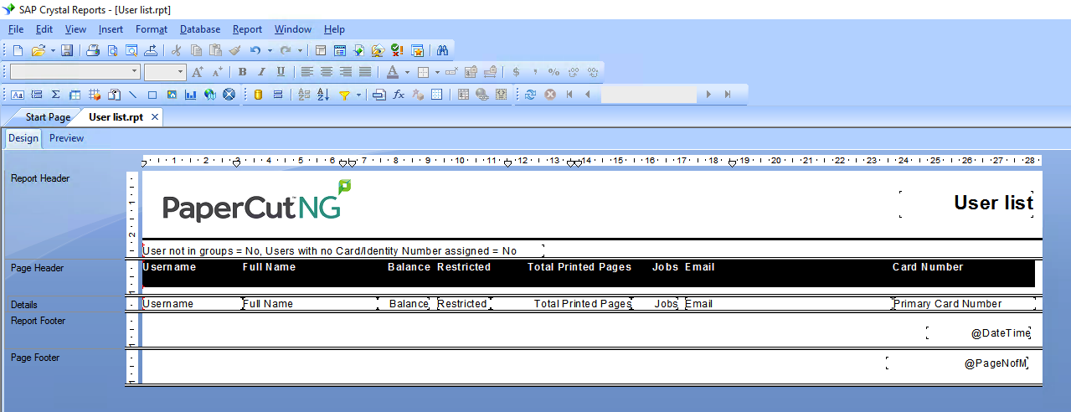Expand the borders dropdown arrow
The width and height of the screenshot is (1071, 412).
(x=438, y=72)
